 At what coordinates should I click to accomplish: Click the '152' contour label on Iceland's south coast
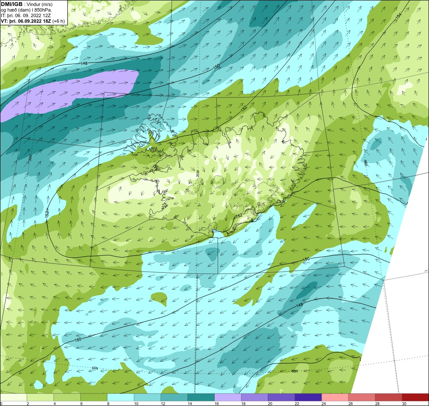click(x=239, y=216)
